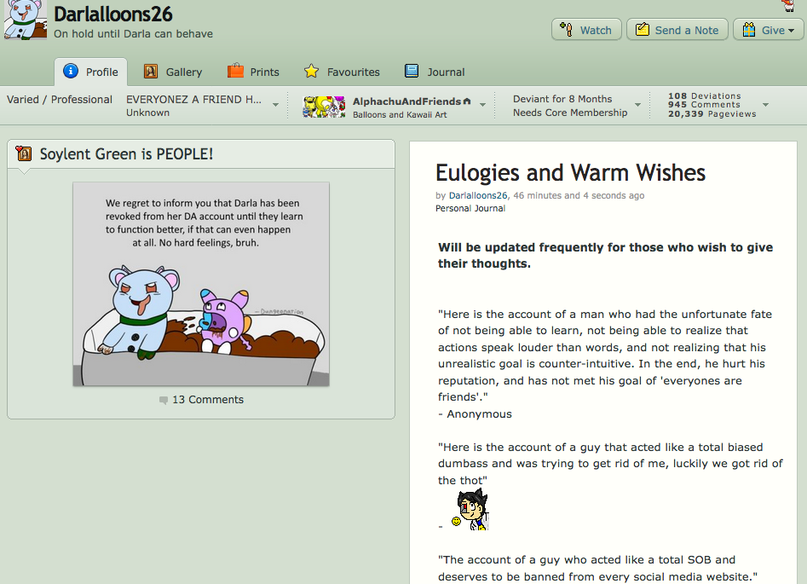807x584 pixels.
Task: Click 945 Comments stat
Action: 704,105
